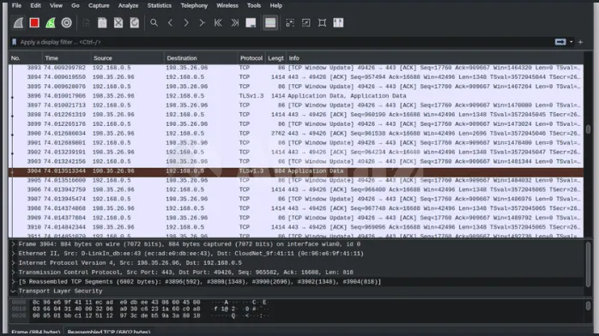
Task: Open capture options gear icon
Action: click(66, 23)
